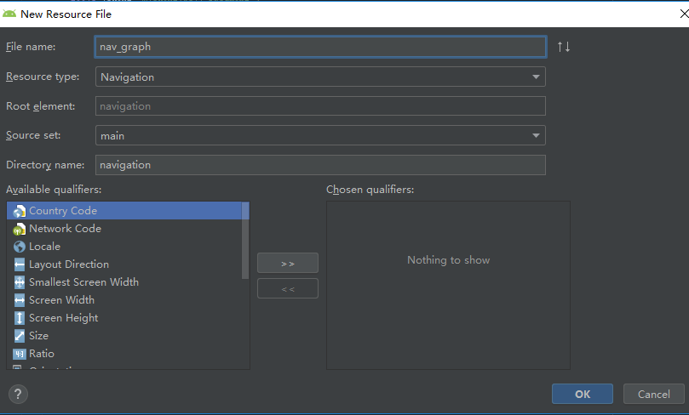Click the Layout Direction arrow icon

coord(20,264)
